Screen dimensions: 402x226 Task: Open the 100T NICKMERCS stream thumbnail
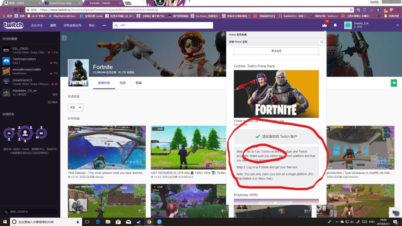(x=189, y=148)
